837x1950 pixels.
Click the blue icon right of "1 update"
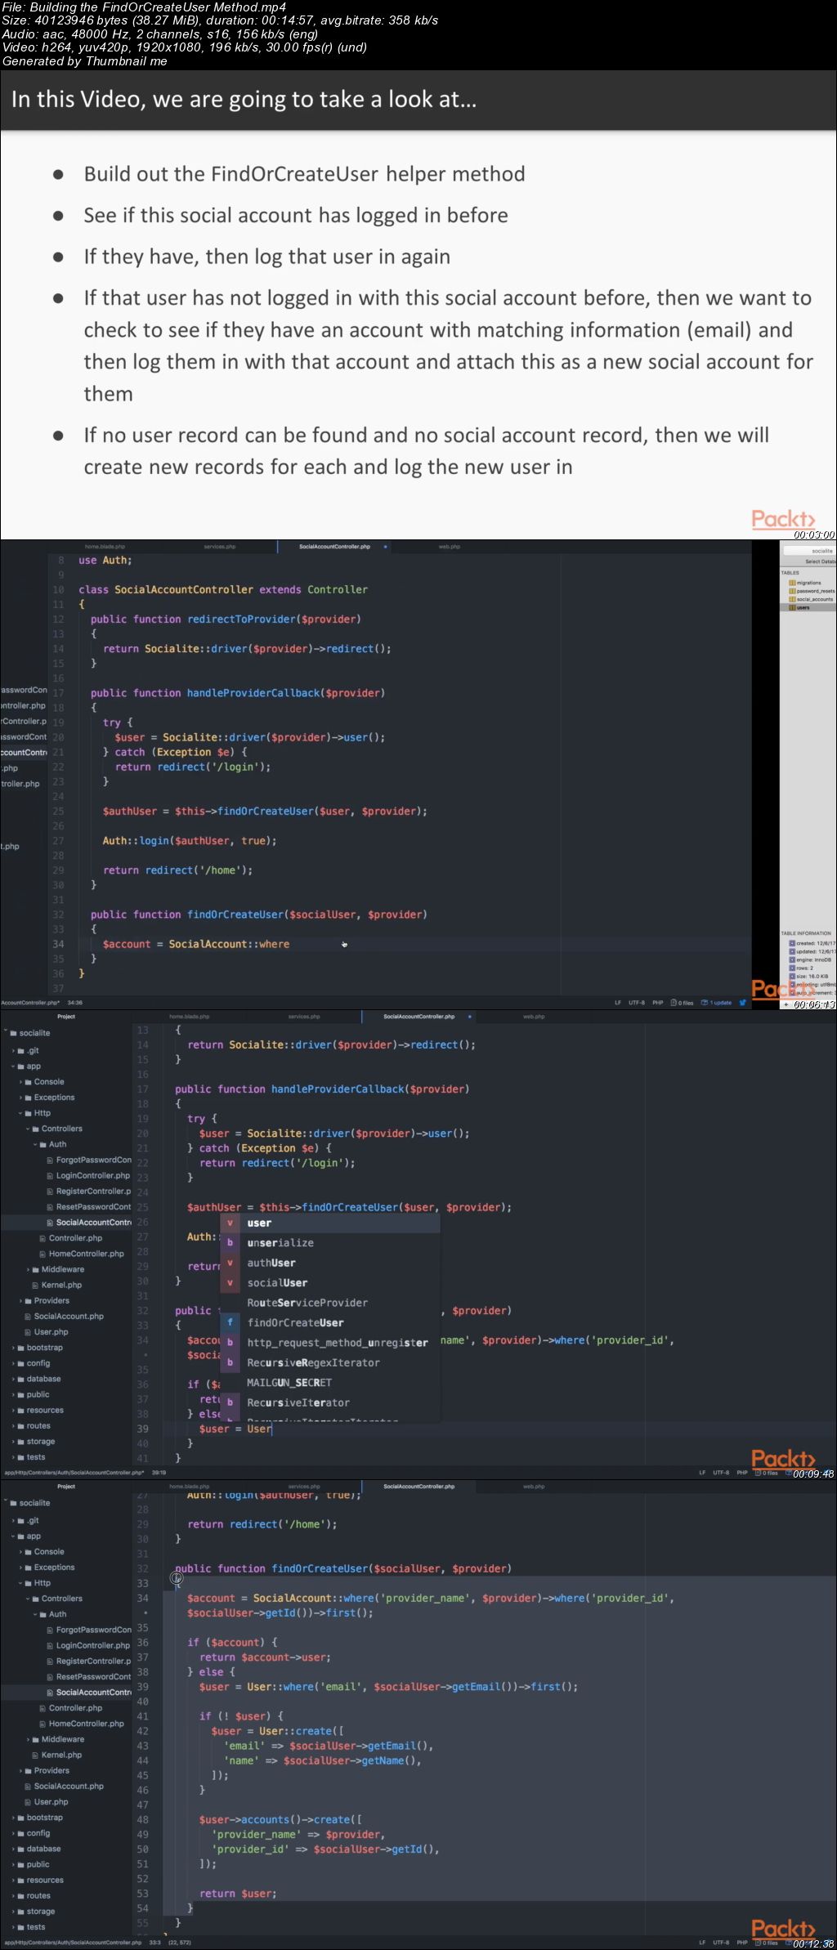coord(744,1002)
